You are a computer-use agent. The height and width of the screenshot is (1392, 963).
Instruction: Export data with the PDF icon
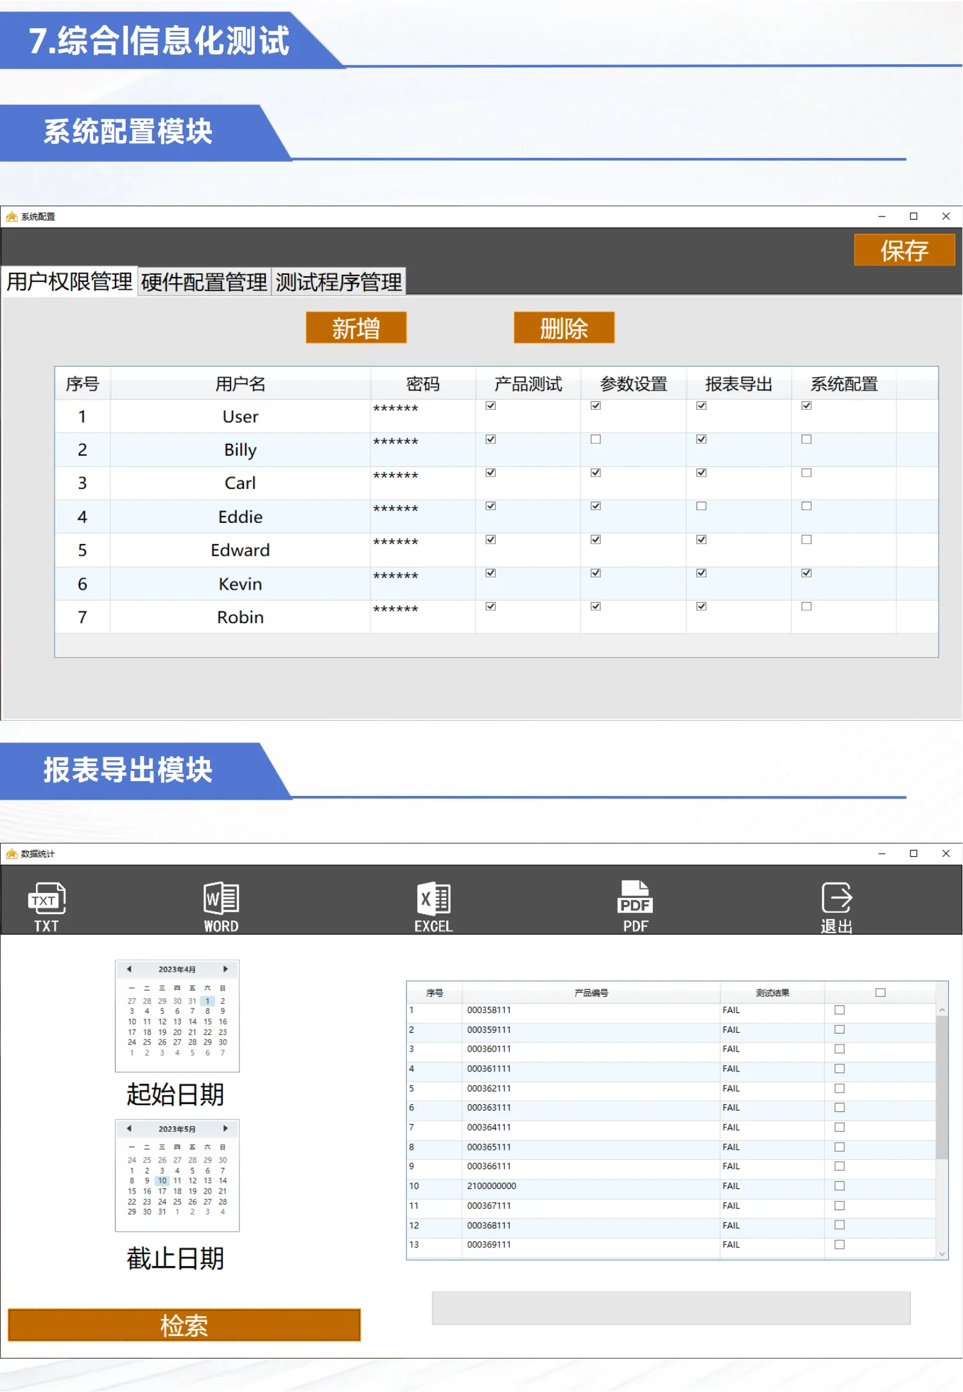[635, 906]
